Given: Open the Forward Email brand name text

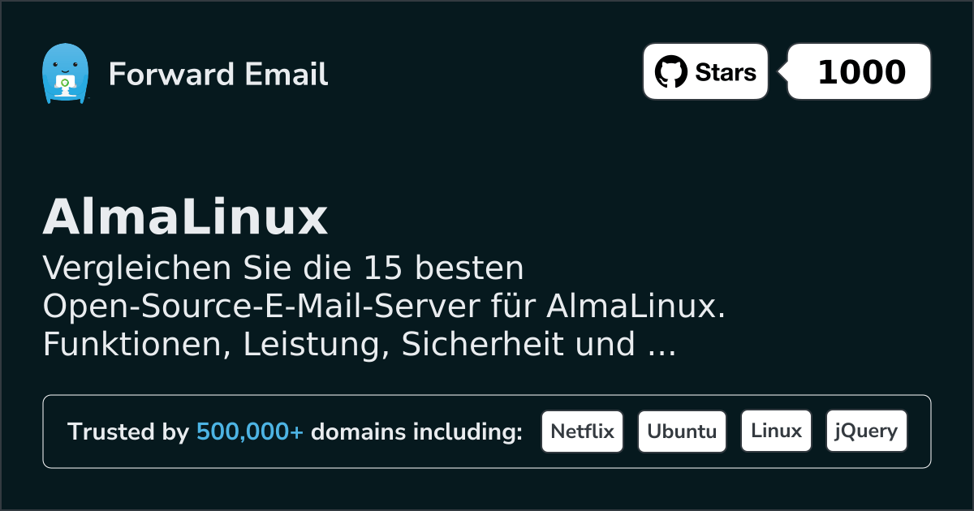Looking at the screenshot, I should pos(218,75).
